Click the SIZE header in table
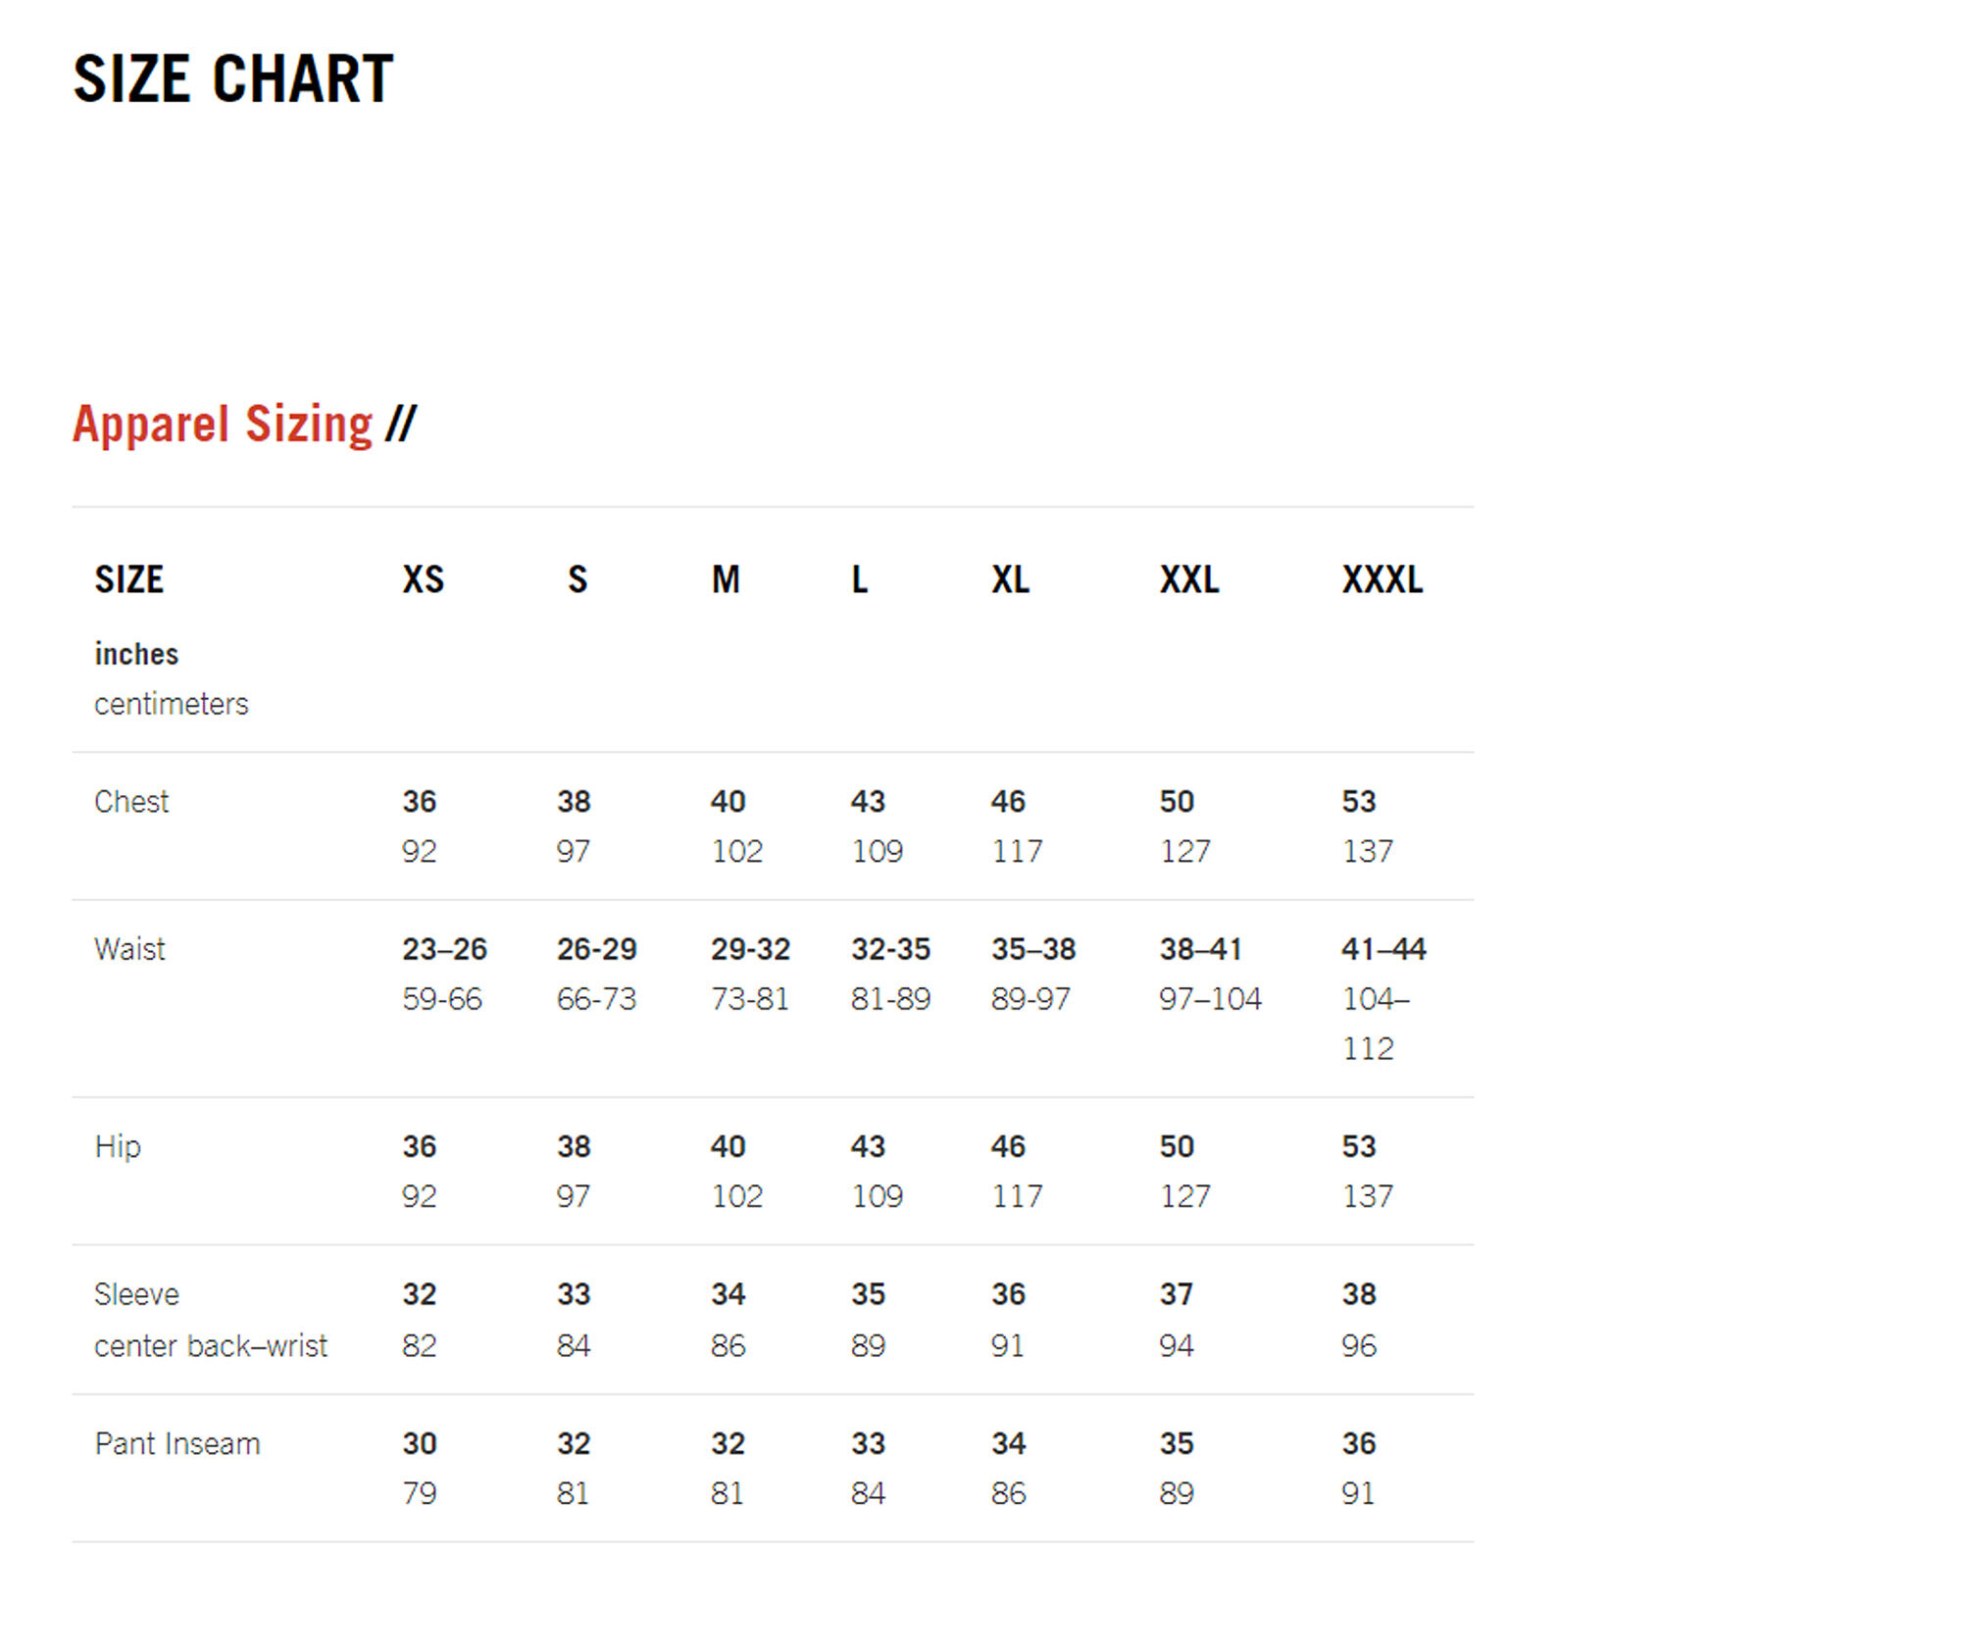Viewport: 1961px width, 1652px height. 128,579
